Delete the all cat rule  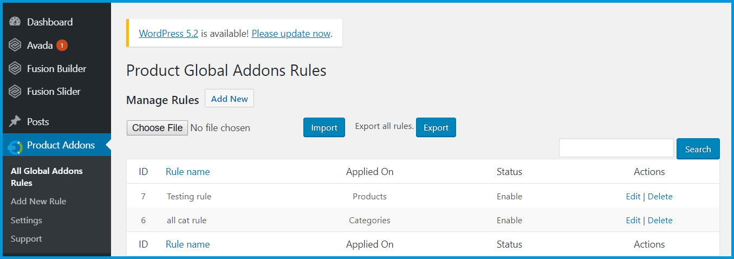point(660,221)
